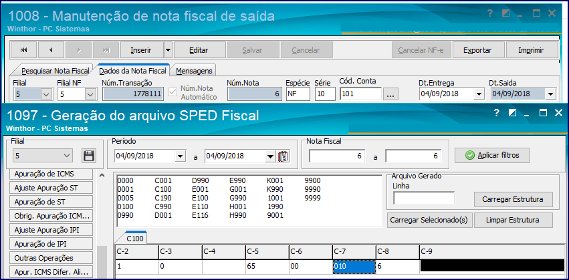
Task: Click the contrast icon in window 1008 title bar
Action: 506,14
